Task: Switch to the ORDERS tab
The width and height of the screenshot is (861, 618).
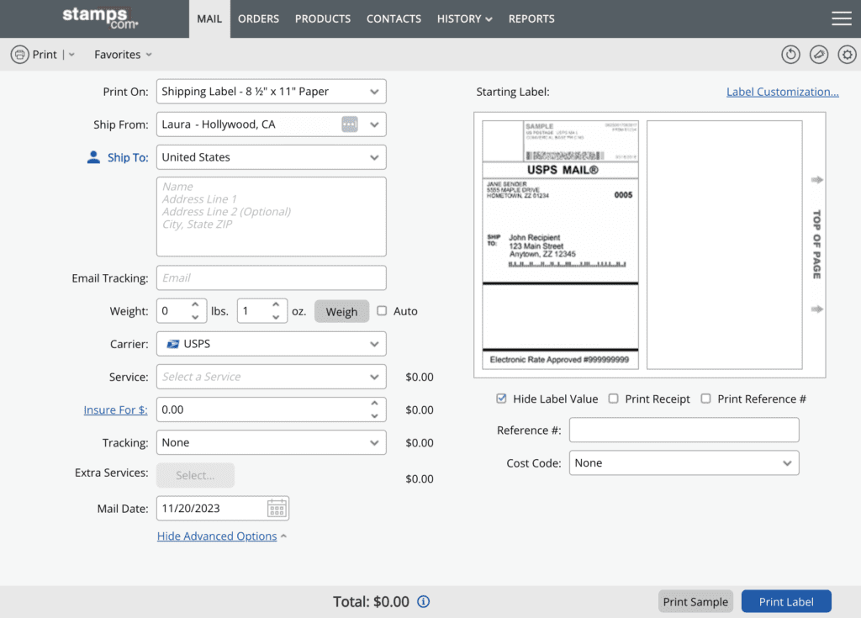Action: tap(258, 18)
